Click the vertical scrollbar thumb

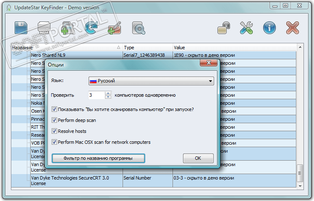point(300,173)
